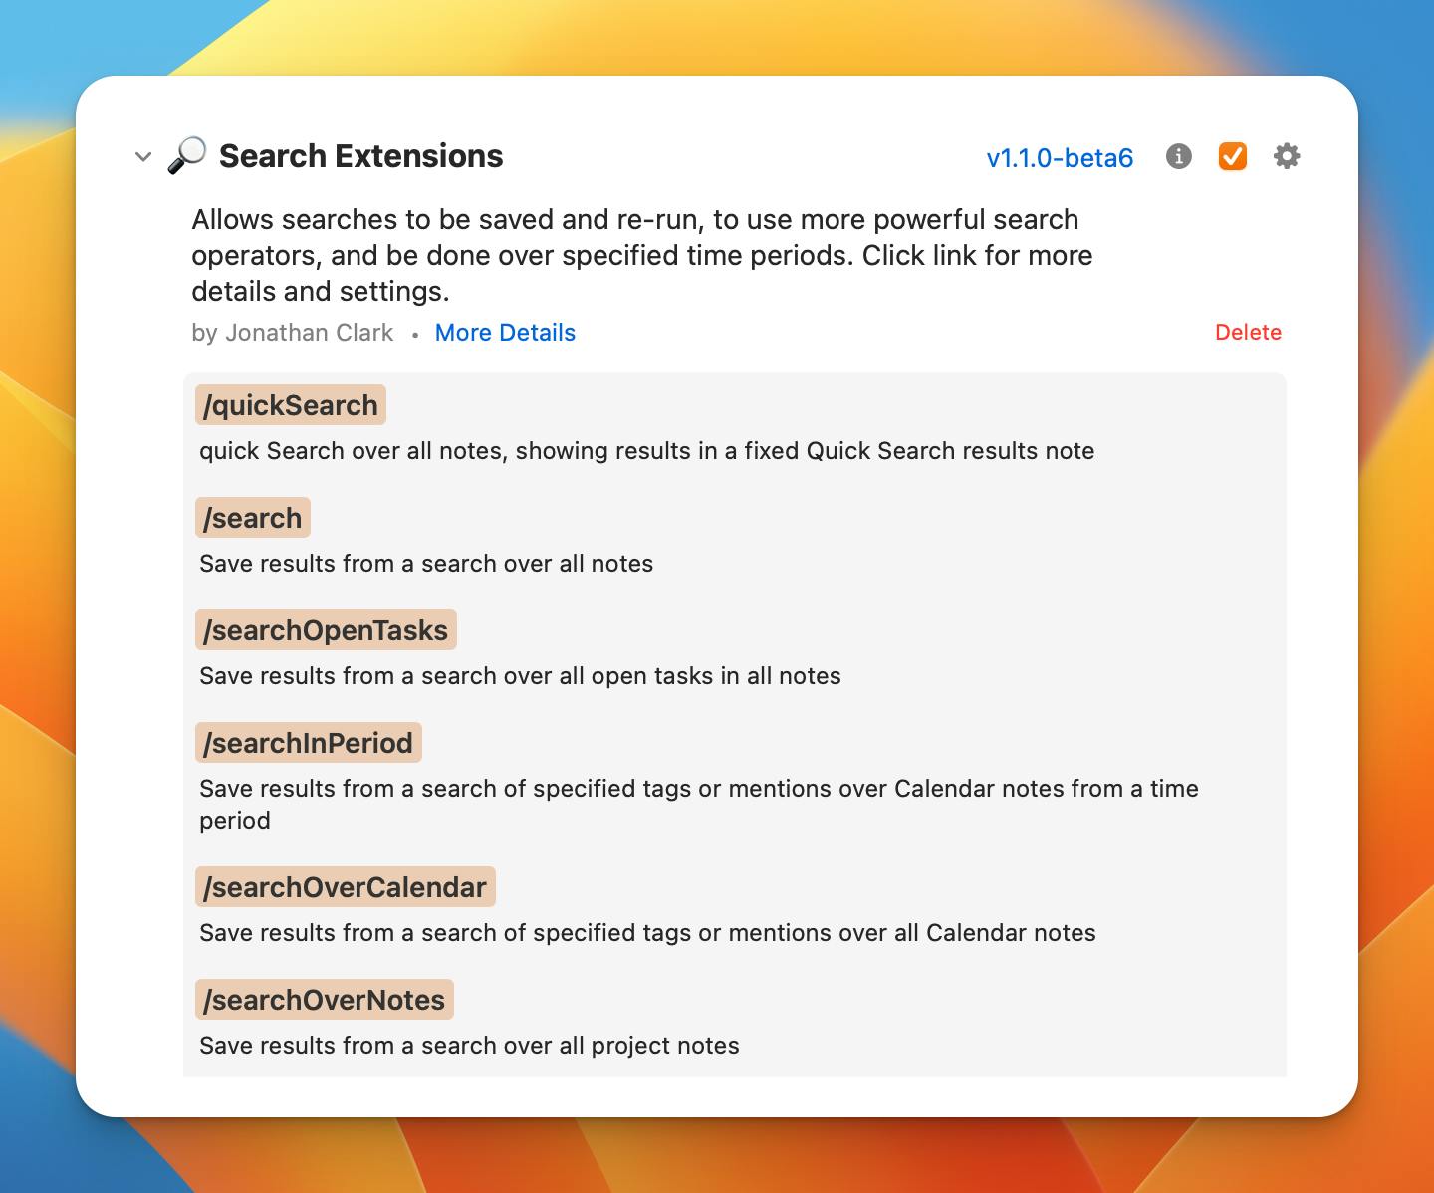The height and width of the screenshot is (1193, 1434).
Task: Open the plugin info icon
Action: pyautogui.click(x=1178, y=157)
